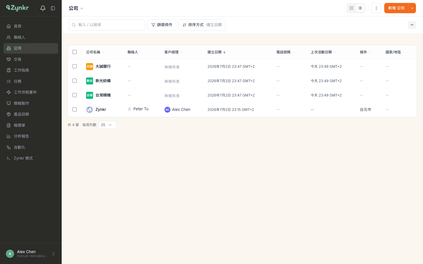Open Zynkr 模式 in sidebar

[x=31, y=158]
